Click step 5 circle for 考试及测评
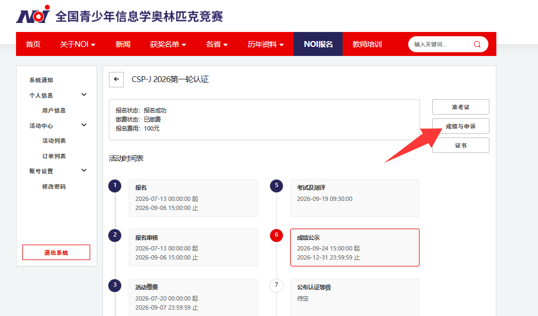The height and width of the screenshot is (316, 538). tap(276, 185)
